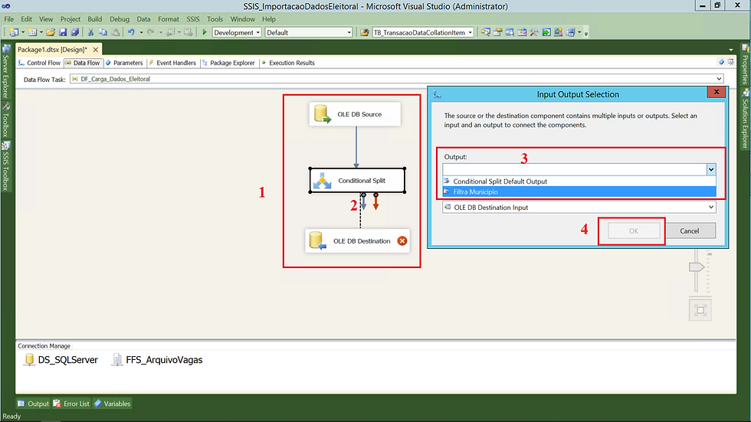Open the Output window tab at bottom
Image resolution: width=751 pixels, height=422 pixels.
pos(34,404)
